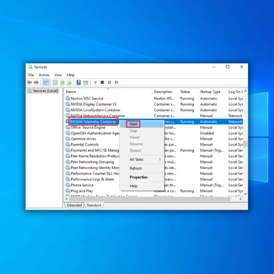Click gear icon beside NVIDIA Display Container LS
Viewport: 274px width, 274px height.
[x=68, y=104]
